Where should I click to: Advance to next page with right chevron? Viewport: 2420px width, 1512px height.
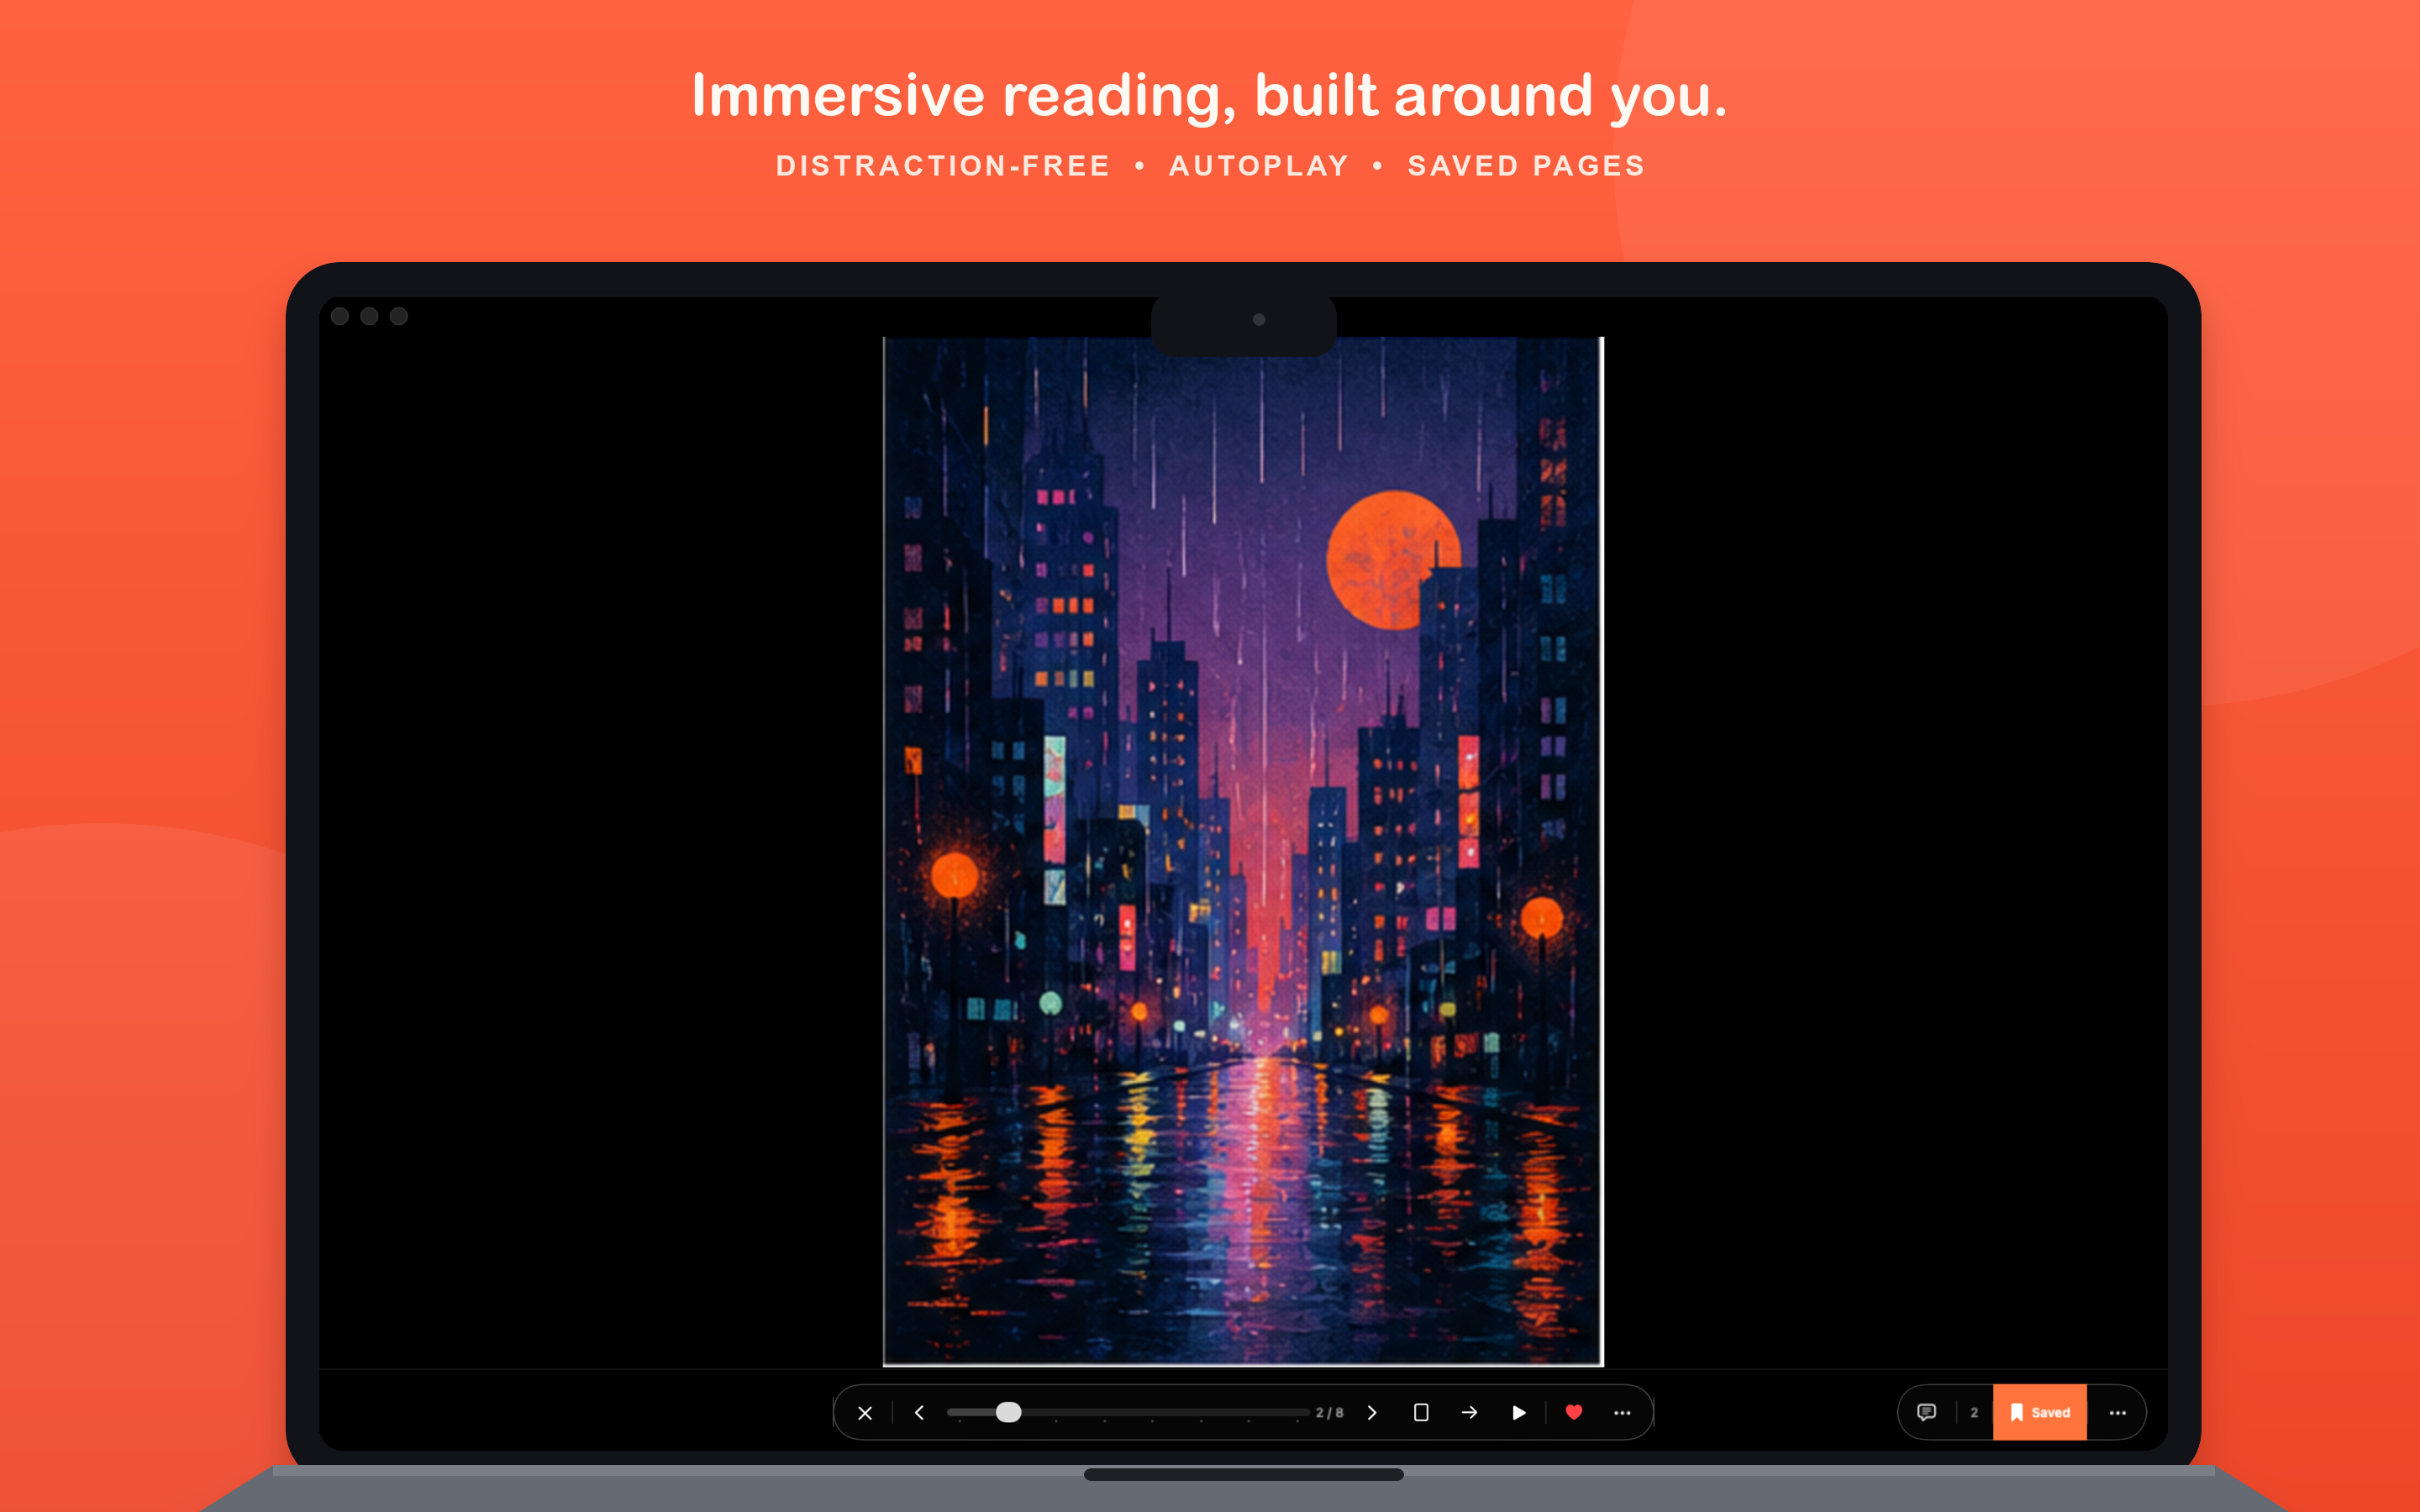tap(1372, 1413)
